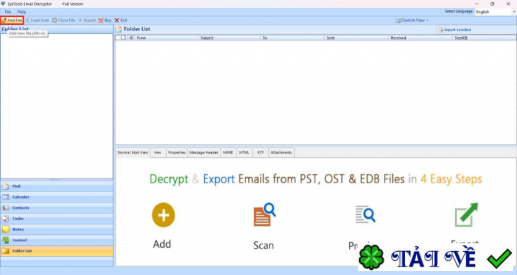Sort by the Received column header
This screenshot has height=275, width=517.
coord(421,38)
